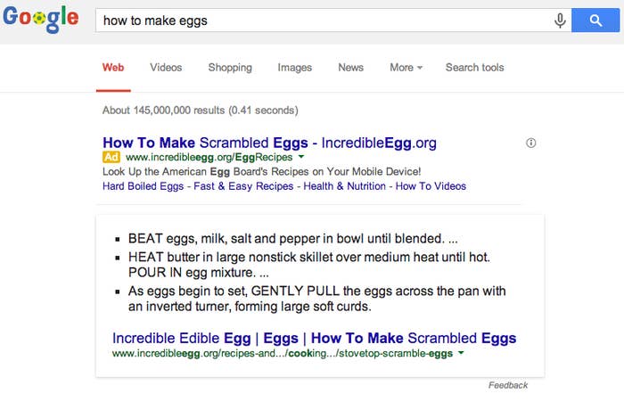Click the yellow Ad badge label
Image resolution: width=624 pixels, height=402 pixels.
pos(111,157)
